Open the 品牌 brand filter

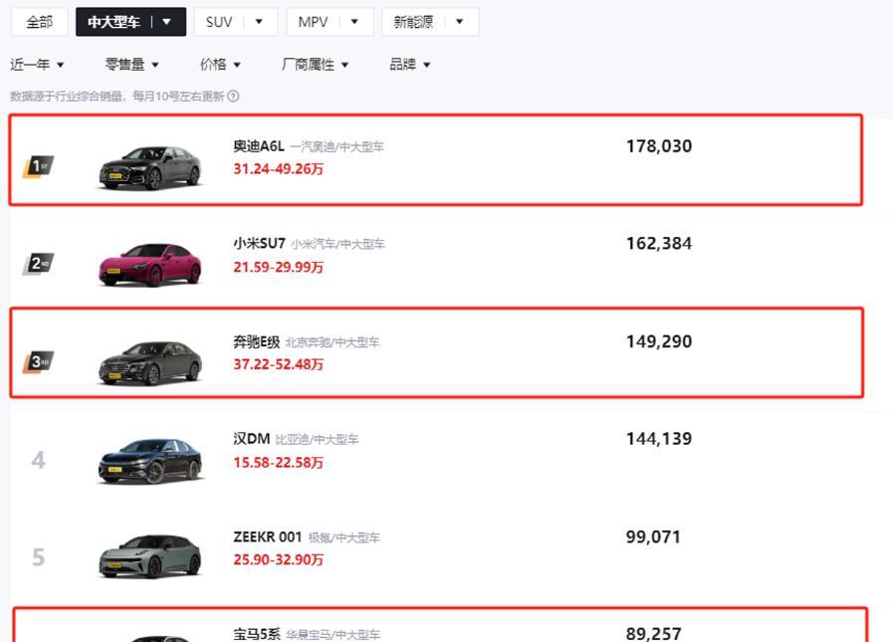point(409,65)
